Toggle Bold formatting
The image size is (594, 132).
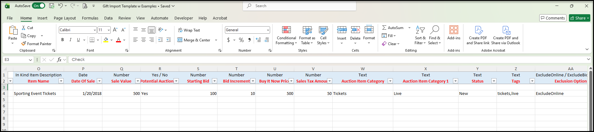pos(62,40)
